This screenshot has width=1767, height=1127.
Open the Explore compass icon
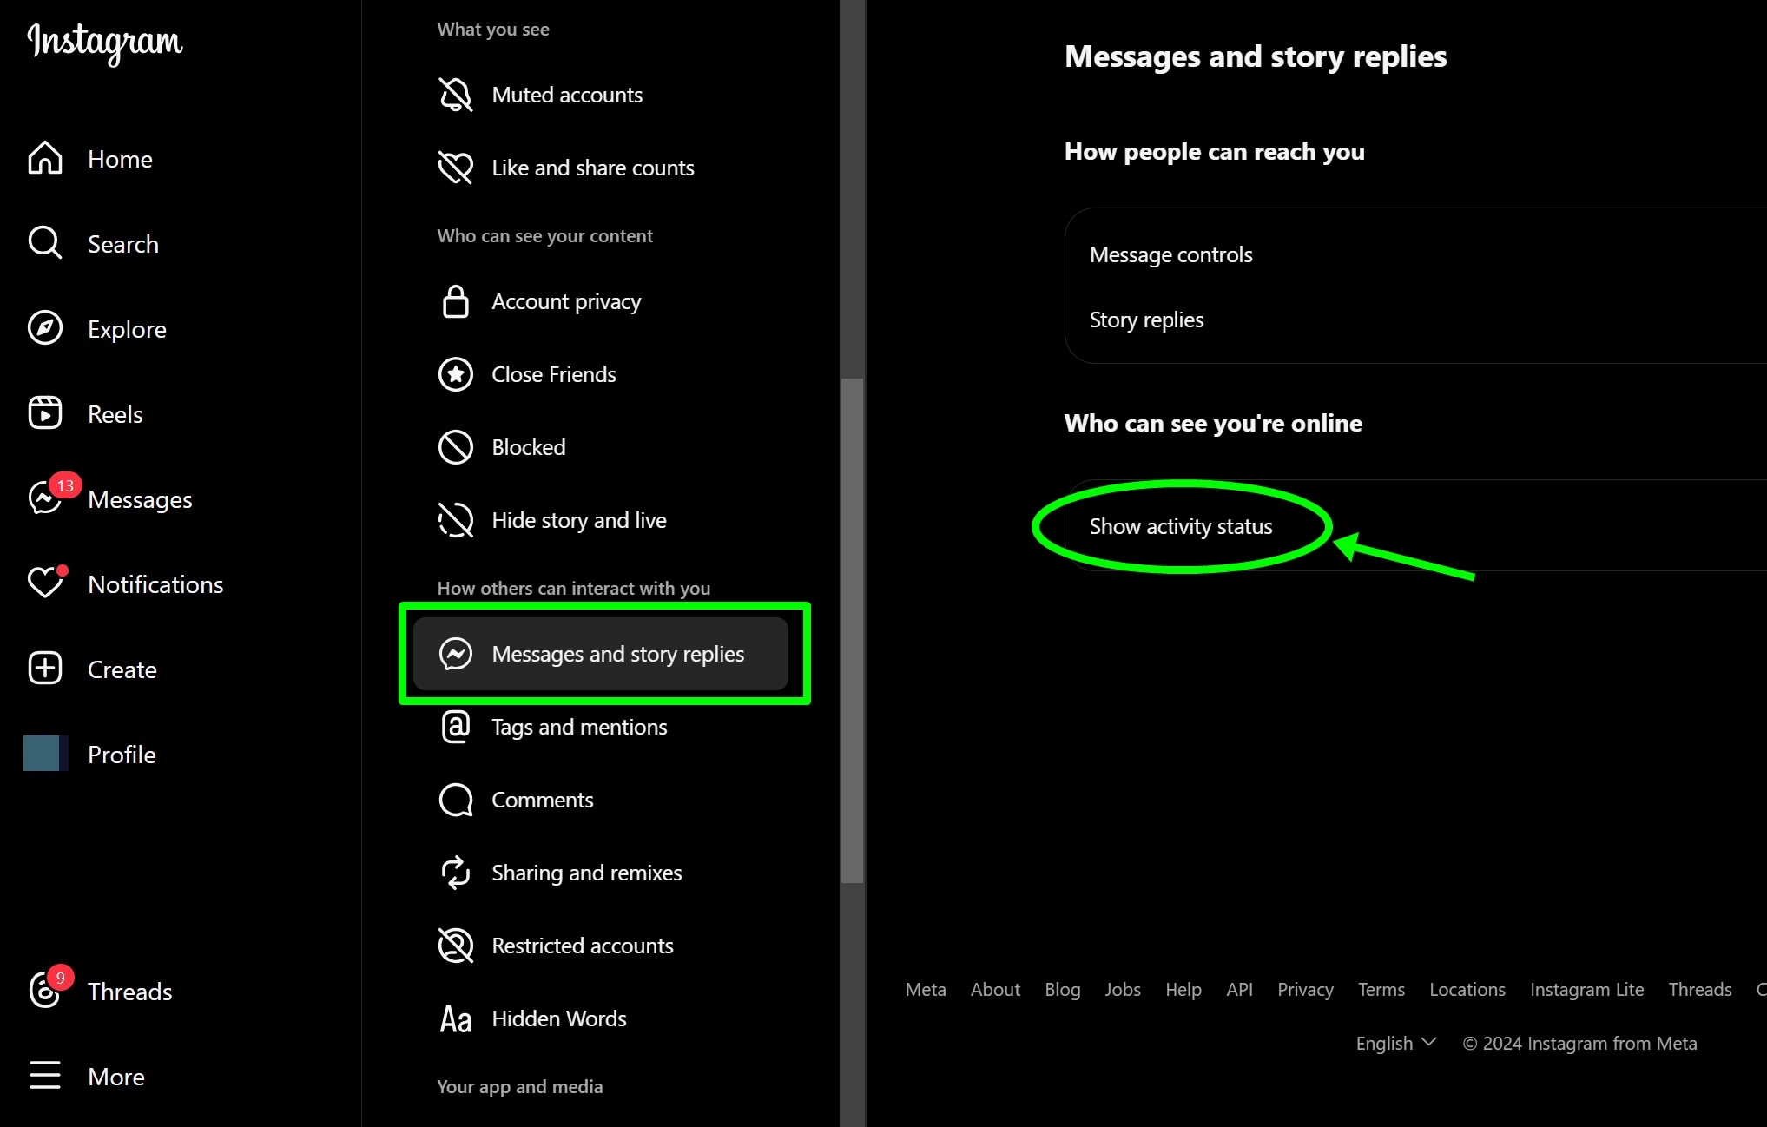45,328
